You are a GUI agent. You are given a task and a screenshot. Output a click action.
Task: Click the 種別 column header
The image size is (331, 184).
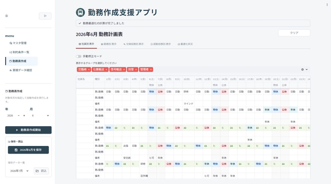(99, 79)
